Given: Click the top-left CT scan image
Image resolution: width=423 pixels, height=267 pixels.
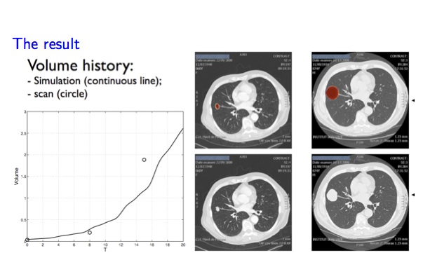Looking at the screenshot, I should pos(243,100).
